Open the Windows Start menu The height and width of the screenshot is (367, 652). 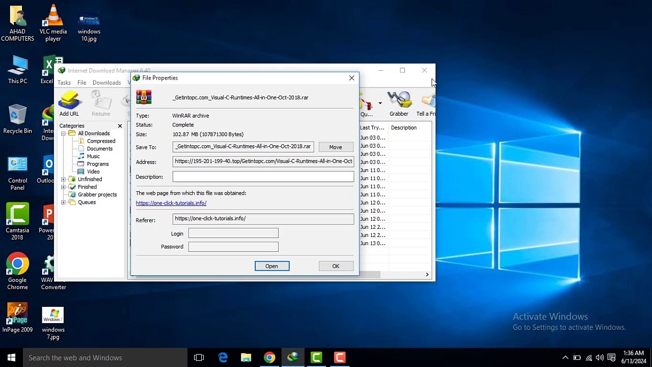(11, 358)
